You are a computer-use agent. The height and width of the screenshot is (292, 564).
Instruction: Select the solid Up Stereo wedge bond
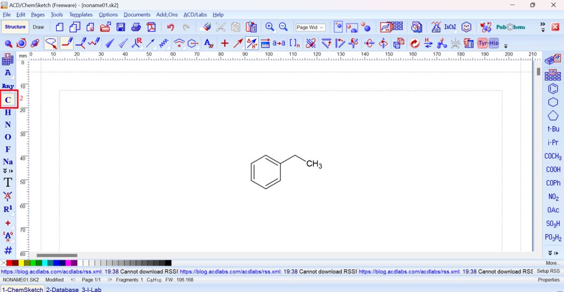[110, 44]
